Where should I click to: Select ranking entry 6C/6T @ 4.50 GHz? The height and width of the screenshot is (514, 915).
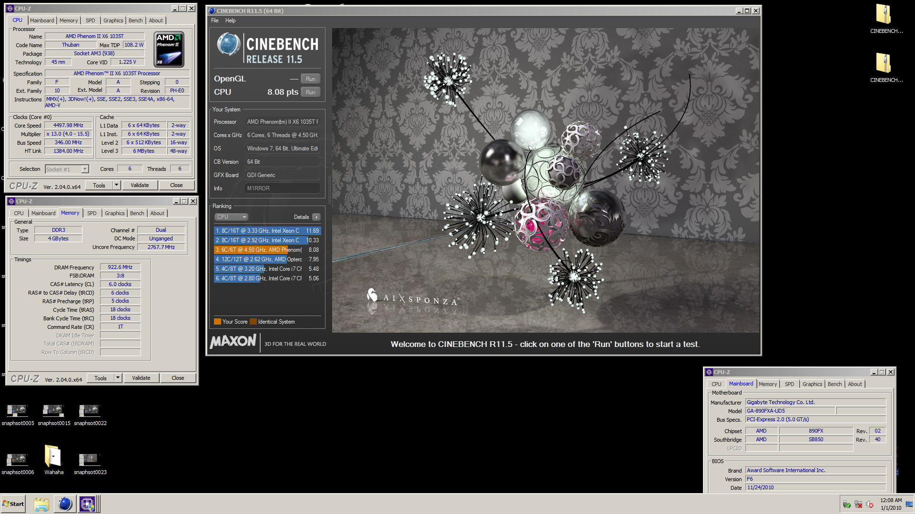coord(267,250)
